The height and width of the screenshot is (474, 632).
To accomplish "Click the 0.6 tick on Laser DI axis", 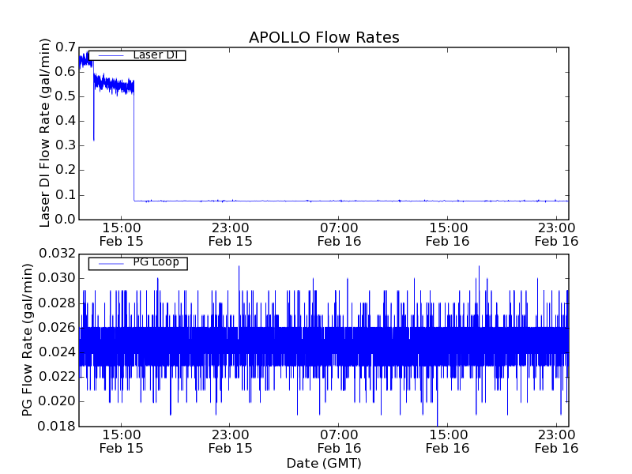I will pyautogui.click(x=66, y=72).
